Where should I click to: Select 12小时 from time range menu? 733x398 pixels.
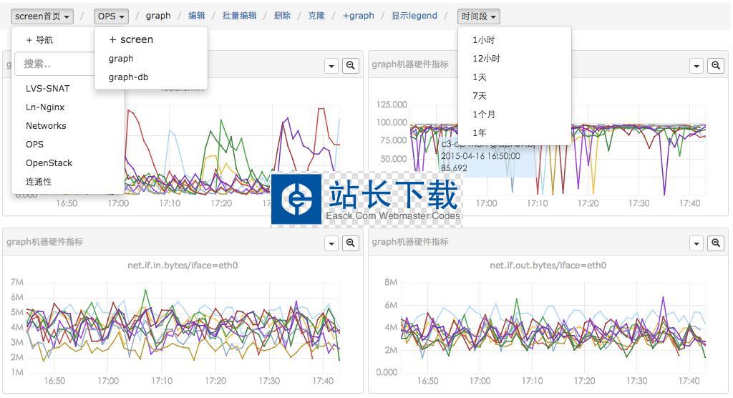pos(486,59)
